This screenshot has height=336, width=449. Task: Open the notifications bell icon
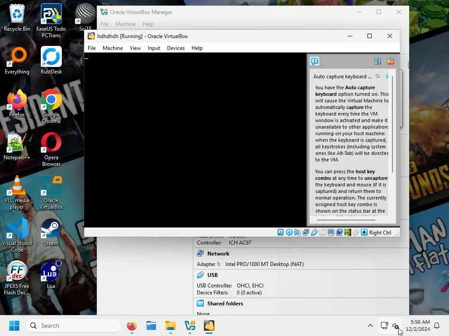tap(437, 325)
